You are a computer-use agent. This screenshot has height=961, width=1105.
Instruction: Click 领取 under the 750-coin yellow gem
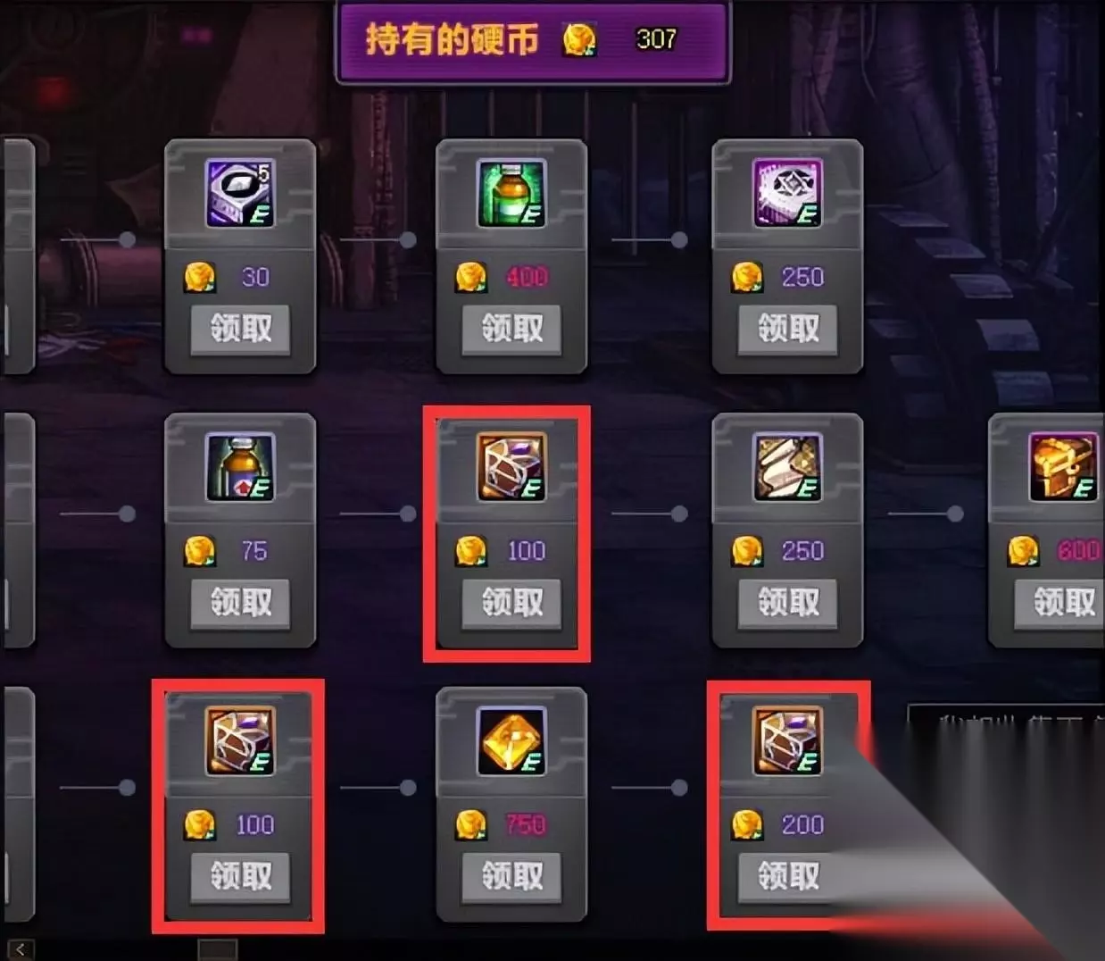pos(512,877)
